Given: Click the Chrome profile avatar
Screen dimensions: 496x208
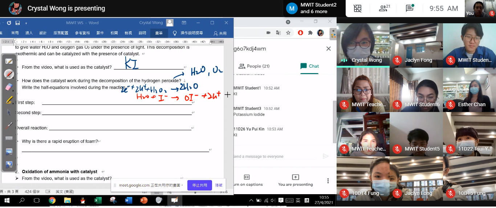Looking at the screenshot, I should click(x=320, y=33).
